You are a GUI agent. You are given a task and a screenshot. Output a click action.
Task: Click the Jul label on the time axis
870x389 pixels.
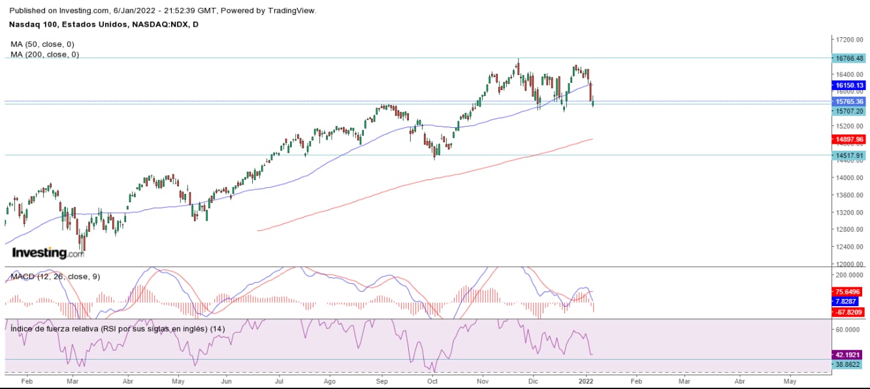[279, 380]
